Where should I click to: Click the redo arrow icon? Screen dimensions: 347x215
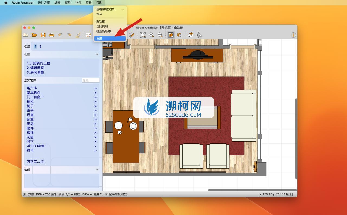[69, 35]
